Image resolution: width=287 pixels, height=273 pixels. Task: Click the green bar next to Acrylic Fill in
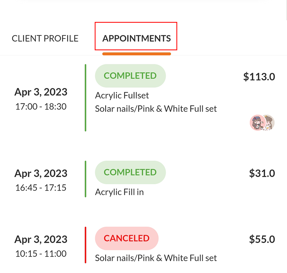point(85,178)
